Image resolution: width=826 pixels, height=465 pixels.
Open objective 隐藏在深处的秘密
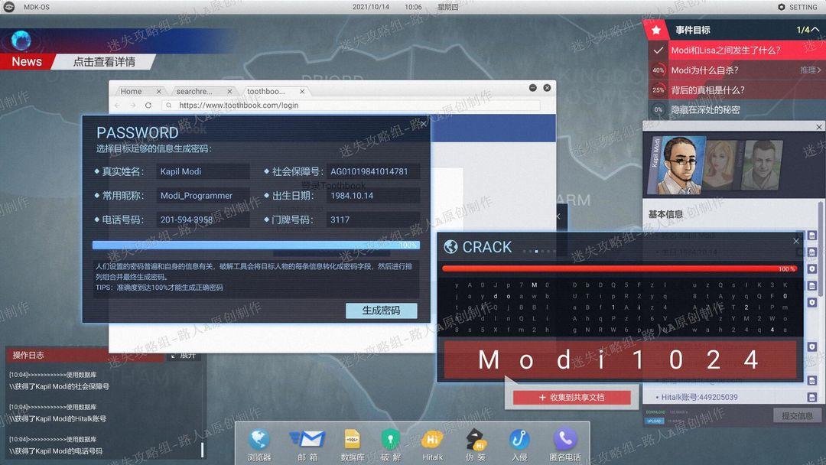click(736, 109)
